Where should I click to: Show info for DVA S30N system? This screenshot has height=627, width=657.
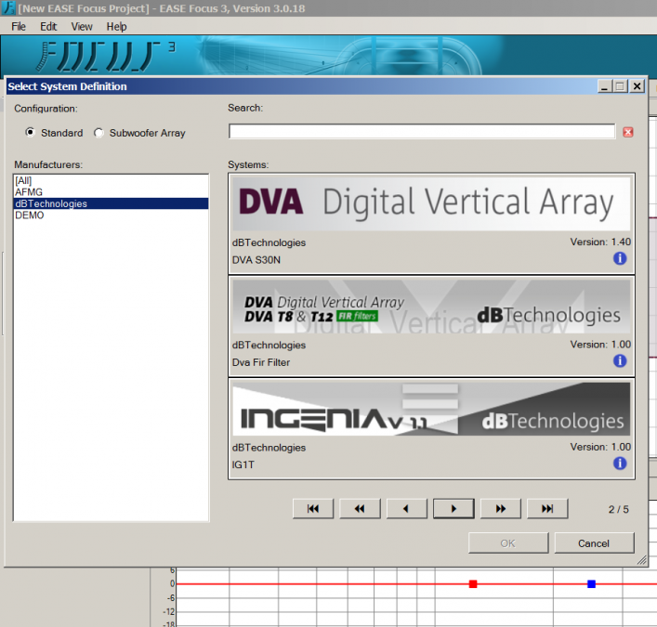620,258
